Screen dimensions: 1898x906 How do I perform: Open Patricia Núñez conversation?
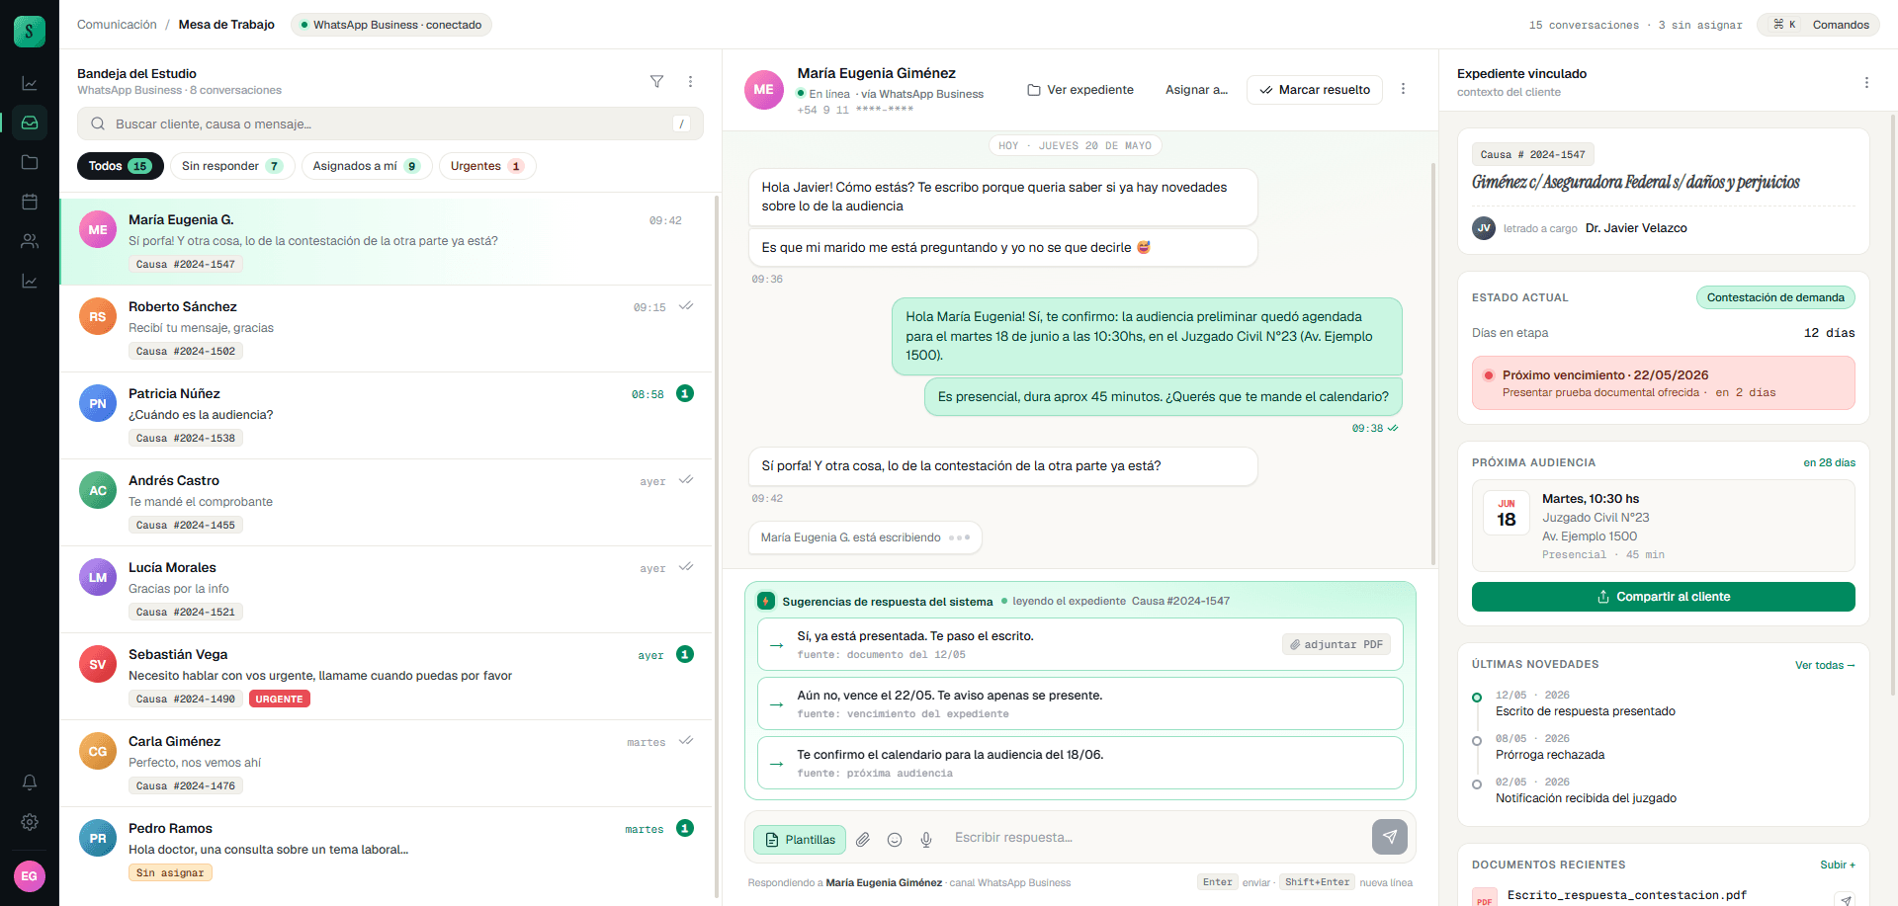(x=386, y=416)
